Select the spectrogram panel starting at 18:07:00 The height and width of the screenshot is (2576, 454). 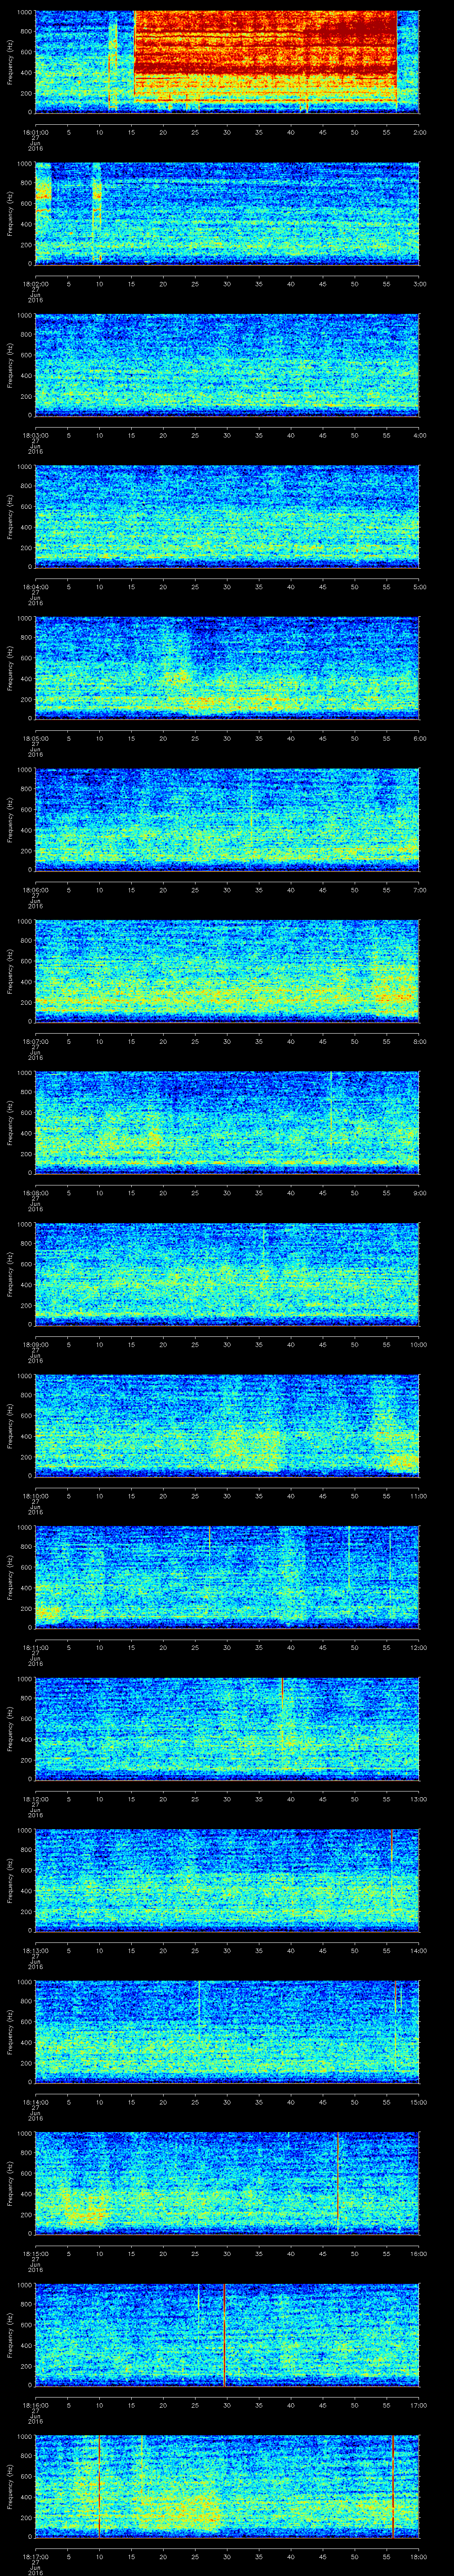[227, 970]
